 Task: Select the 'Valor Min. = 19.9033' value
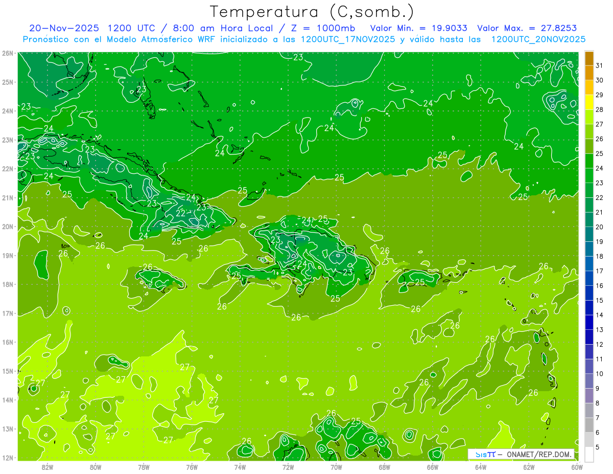coord(418,28)
